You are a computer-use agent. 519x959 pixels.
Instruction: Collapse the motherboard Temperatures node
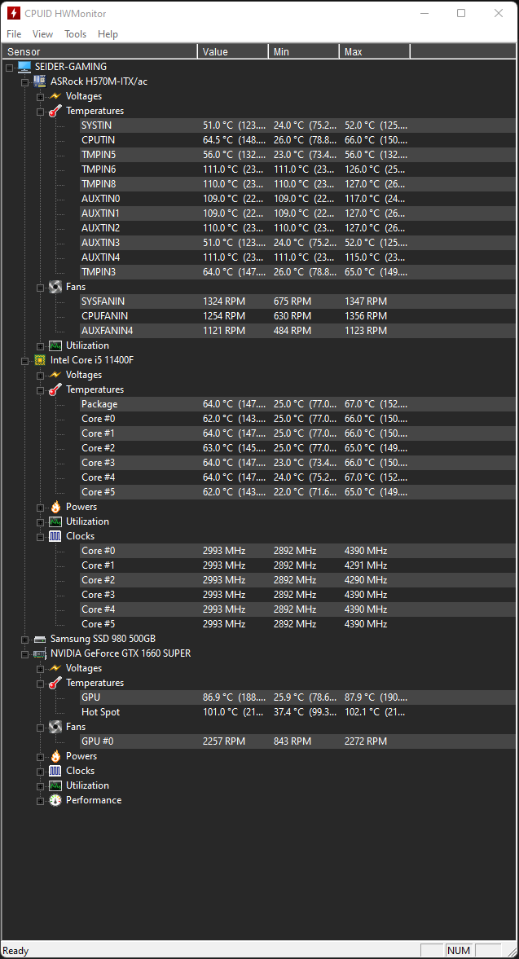click(40, 111)
